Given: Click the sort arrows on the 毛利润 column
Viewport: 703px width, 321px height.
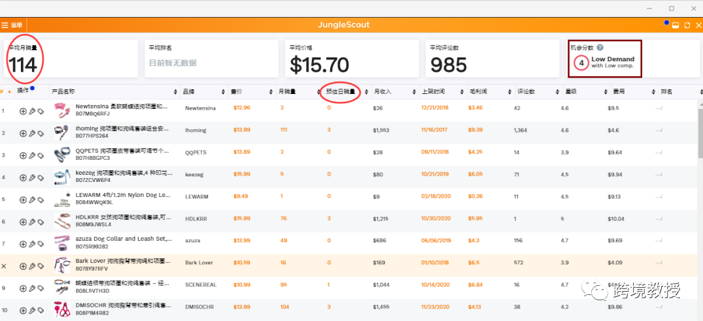Looking at the screenshot, I should 510,91.
